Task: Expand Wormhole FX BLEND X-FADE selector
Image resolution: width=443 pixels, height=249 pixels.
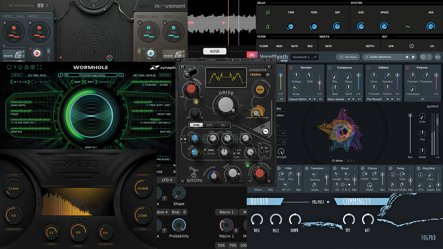Action: [x=156, y=85]
